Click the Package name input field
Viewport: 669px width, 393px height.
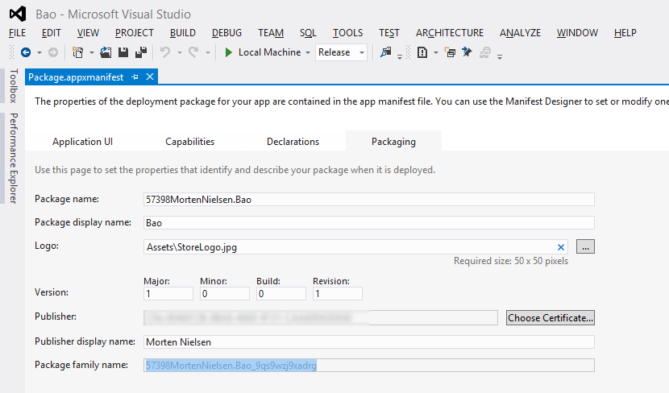tap(368, 200)
